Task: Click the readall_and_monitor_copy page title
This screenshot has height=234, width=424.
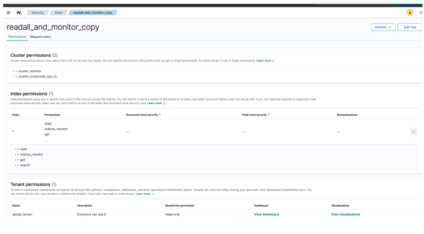Action: pos(53,27)
